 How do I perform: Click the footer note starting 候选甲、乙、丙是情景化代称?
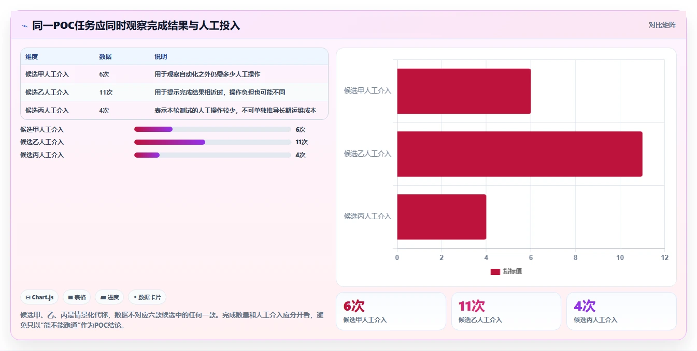172,320
